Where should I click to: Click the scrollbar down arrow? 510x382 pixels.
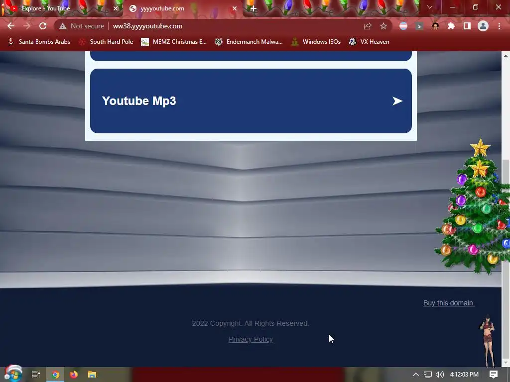[x=506, y=363]
